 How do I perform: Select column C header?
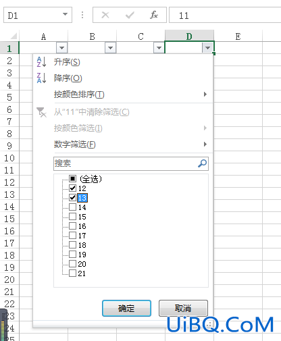[140, 36]
